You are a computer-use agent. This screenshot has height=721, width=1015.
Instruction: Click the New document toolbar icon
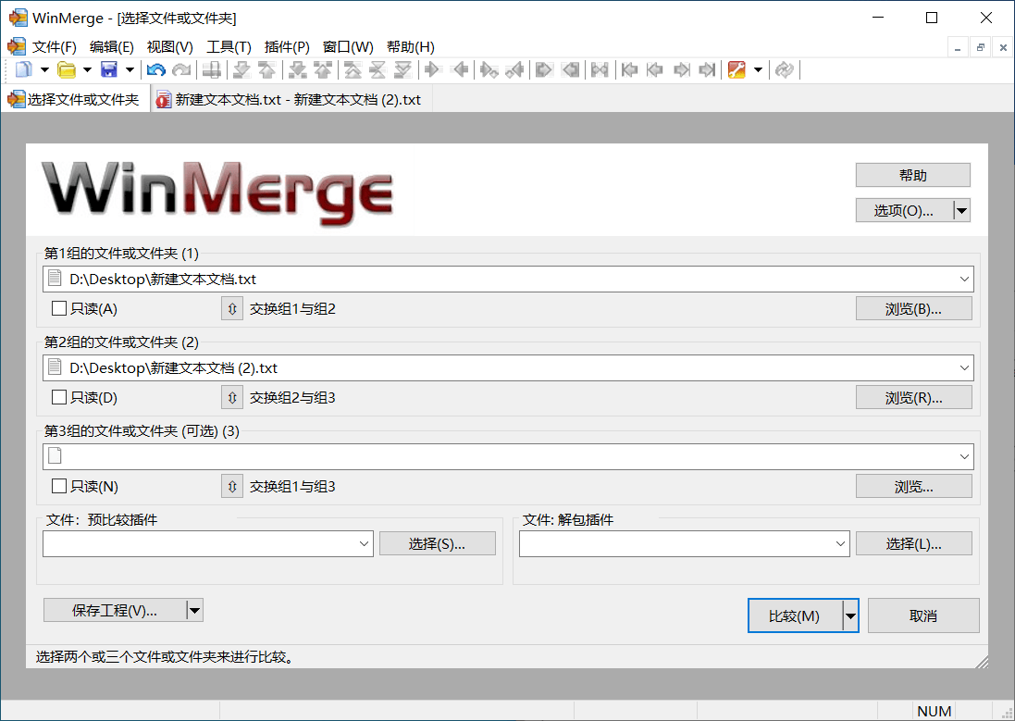[24, 69]
